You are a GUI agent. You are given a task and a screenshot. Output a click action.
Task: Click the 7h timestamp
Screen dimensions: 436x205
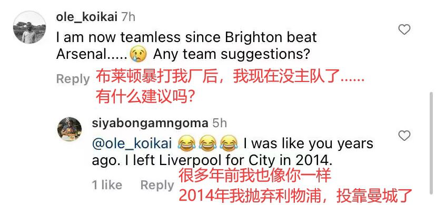pyautogui.click(x=128, y=17)
